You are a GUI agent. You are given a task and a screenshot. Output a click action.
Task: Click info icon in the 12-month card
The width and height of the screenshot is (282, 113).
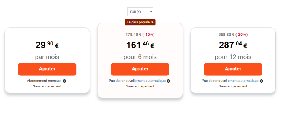coord(261,81)
